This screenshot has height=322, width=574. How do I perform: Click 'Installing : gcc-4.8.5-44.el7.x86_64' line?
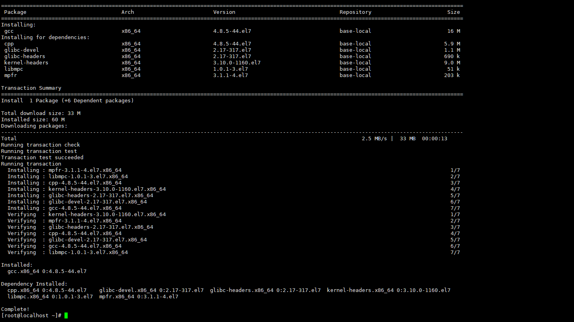64,208
